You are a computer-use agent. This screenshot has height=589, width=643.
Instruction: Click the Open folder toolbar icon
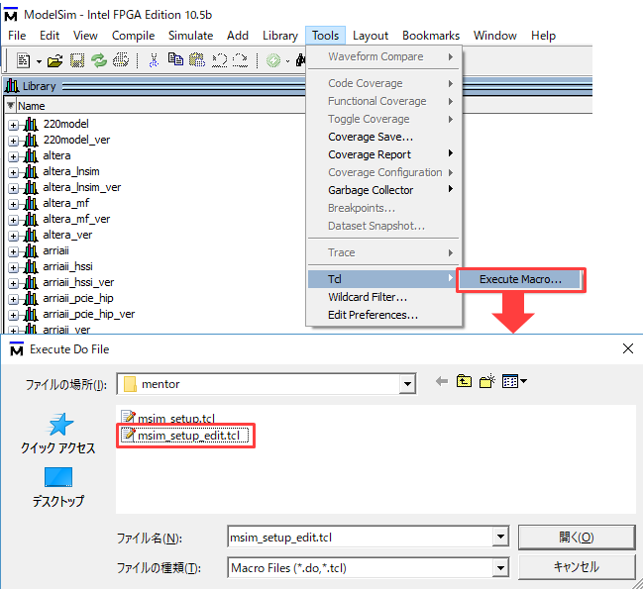click(54, 61)
